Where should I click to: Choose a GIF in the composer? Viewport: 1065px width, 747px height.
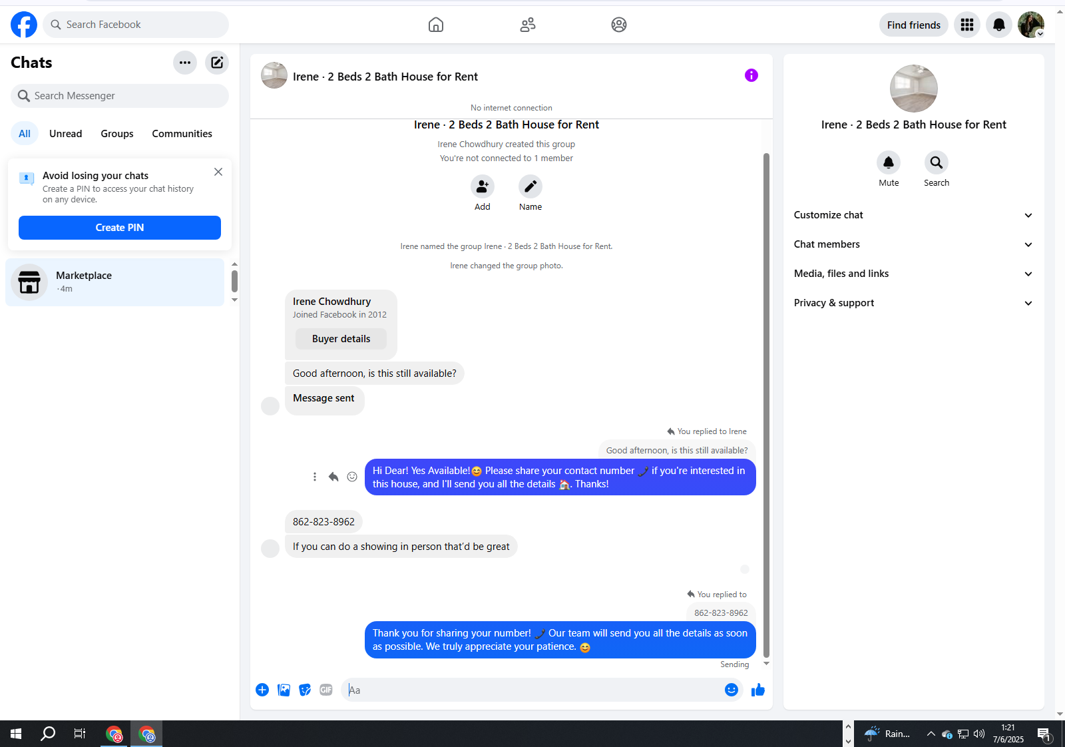click(x=326, y=690)
